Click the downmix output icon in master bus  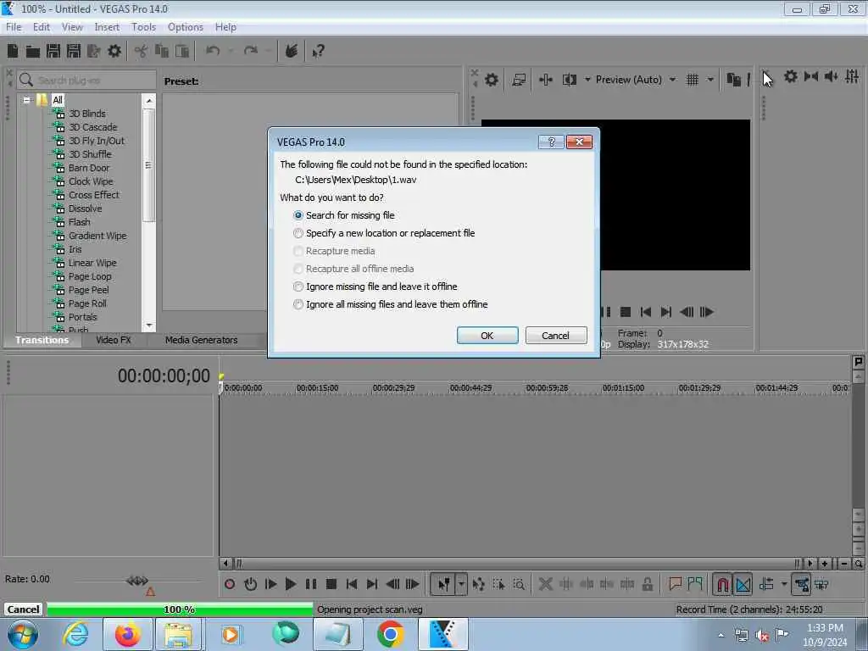(x=811, y=76)
